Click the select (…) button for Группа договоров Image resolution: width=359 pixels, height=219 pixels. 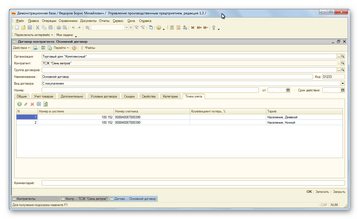tap(339, 70)
